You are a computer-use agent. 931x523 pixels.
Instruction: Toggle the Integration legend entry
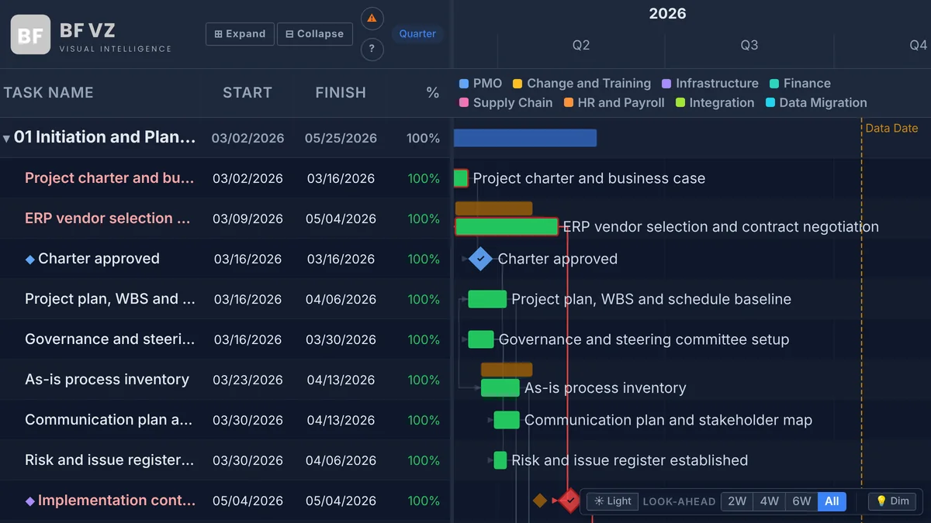point(715,102)
